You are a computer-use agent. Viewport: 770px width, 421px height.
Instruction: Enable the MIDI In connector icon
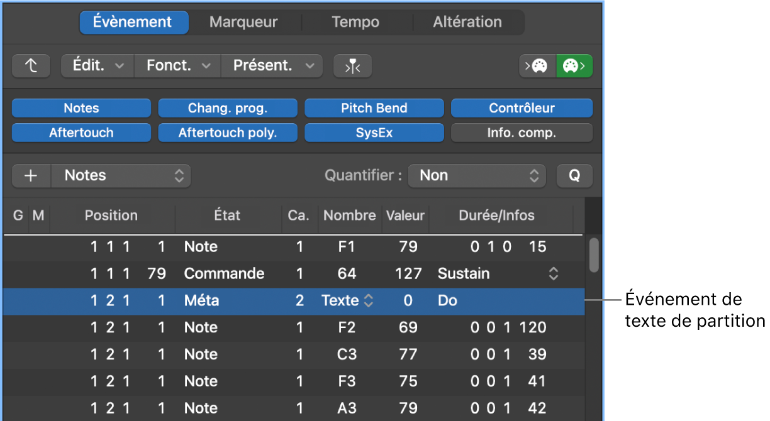coord(538,65)
